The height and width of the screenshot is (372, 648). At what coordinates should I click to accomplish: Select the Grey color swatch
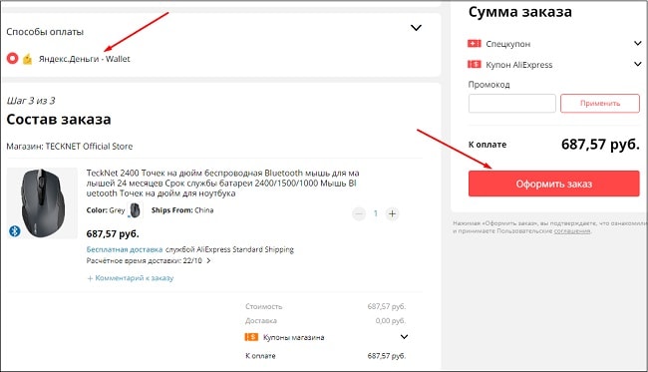click(135, 210)
